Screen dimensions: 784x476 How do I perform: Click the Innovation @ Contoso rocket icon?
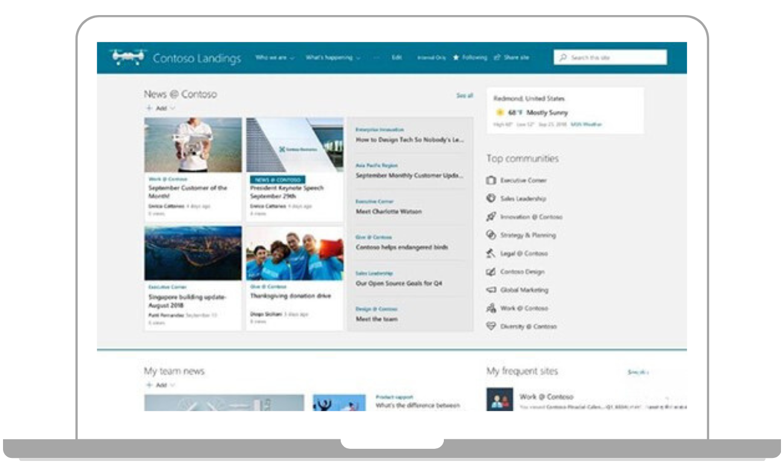click(x=491, y=217)
